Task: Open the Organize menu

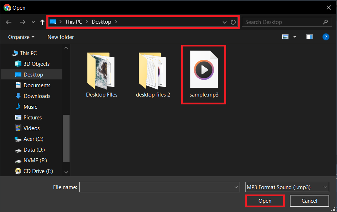Action: coord(20,37)
